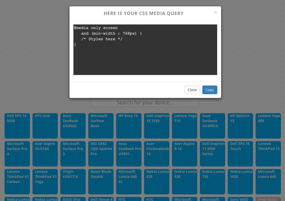
Task: Select the Nokia Lumia 635 device
Action: (x=156, y=181)
